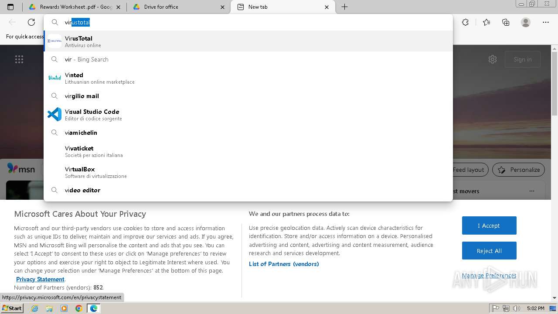Click the VirusTotal site icon

[x=54, y=41]
